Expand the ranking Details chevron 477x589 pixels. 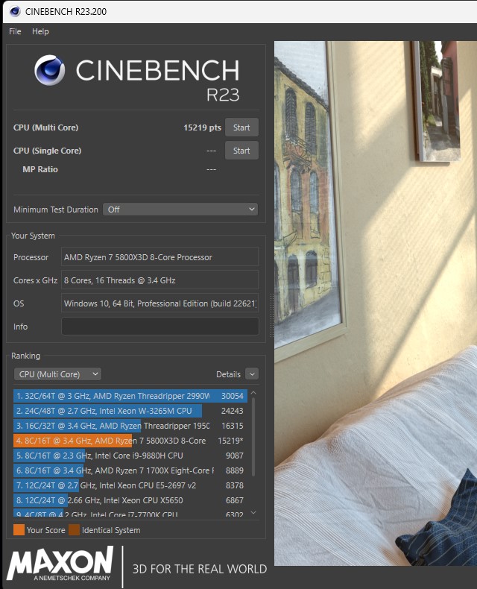click(x=252, y=374)
